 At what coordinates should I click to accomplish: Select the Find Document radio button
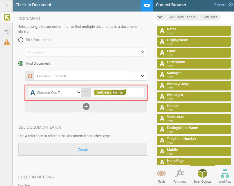point(21,63)
